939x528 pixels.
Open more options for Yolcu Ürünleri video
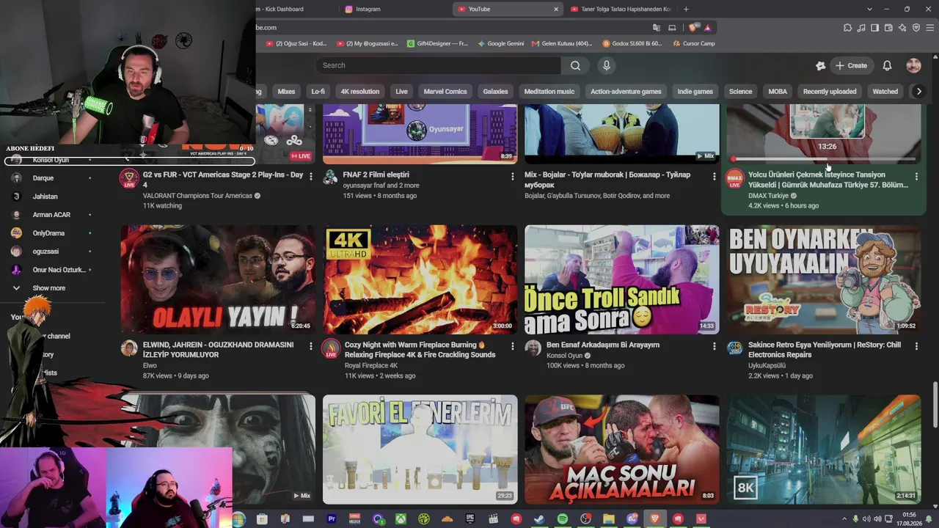coord(916,176)
